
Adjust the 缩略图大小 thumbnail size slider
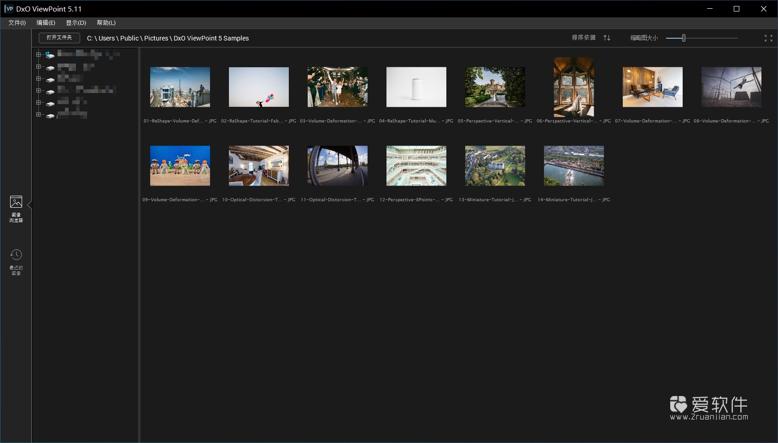pyautogui.click(x=683, y=38)
